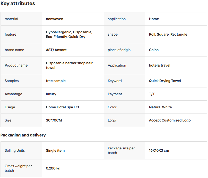The height and width of the screenshot is (178, 208).
Task: Select the Single item selling units value
Action: coord(55,150)
